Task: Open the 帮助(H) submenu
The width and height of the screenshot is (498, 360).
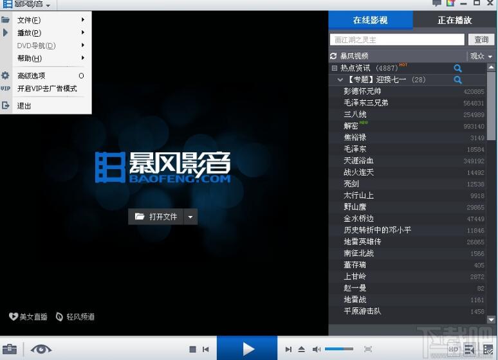Action: [51, 58]
